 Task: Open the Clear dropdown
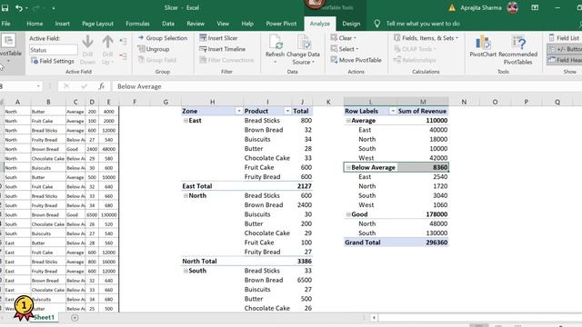pyautogui.click(x=344, y=38)
